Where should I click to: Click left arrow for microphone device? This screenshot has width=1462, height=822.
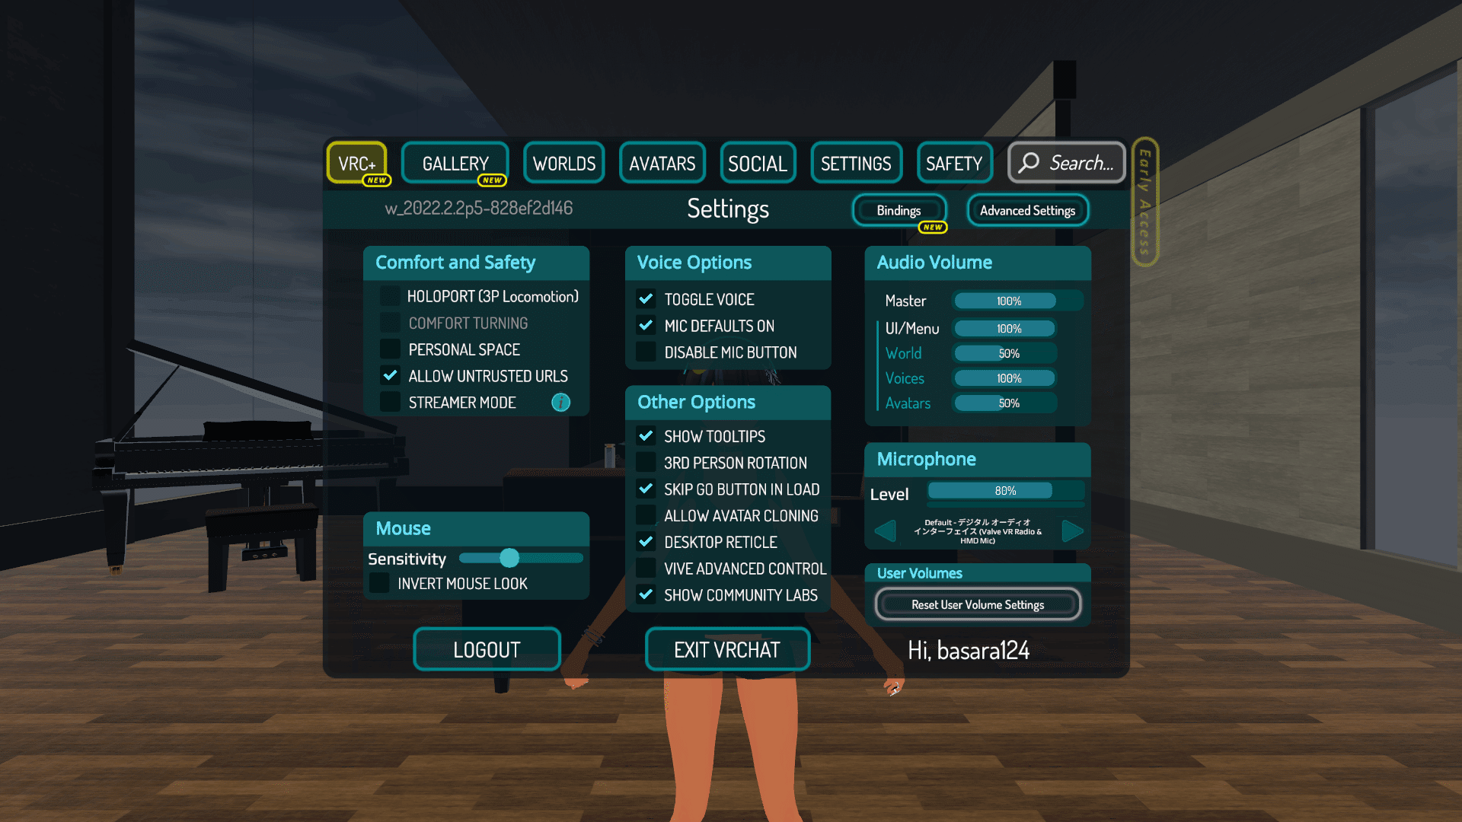(x=883, y=528)
